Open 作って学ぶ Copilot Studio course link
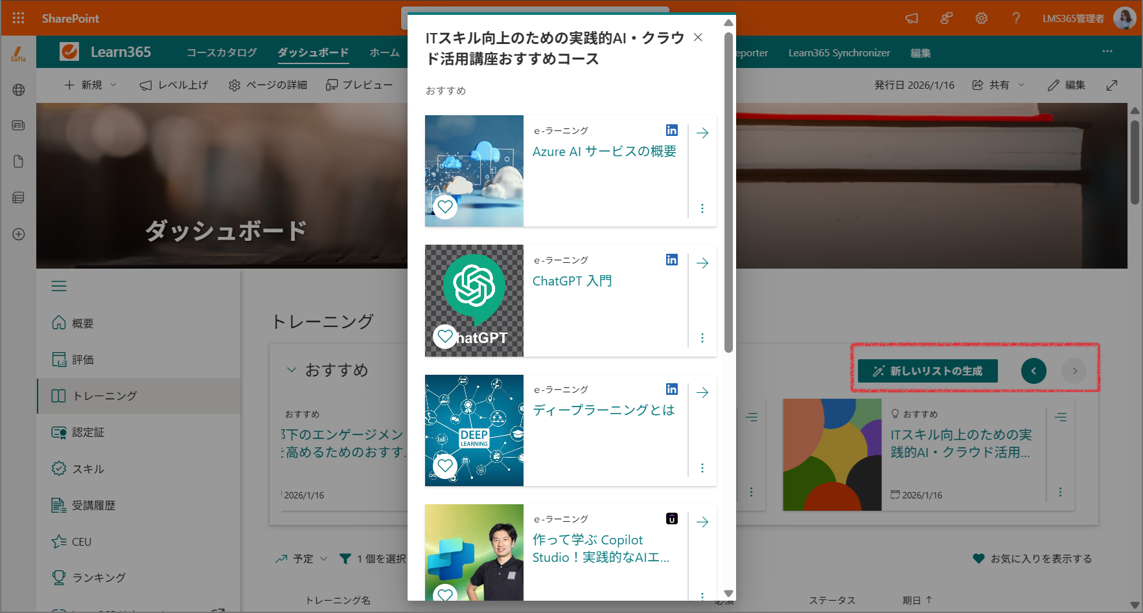The height and width of the screenshot is (613, 1143). tap(601, 548)
